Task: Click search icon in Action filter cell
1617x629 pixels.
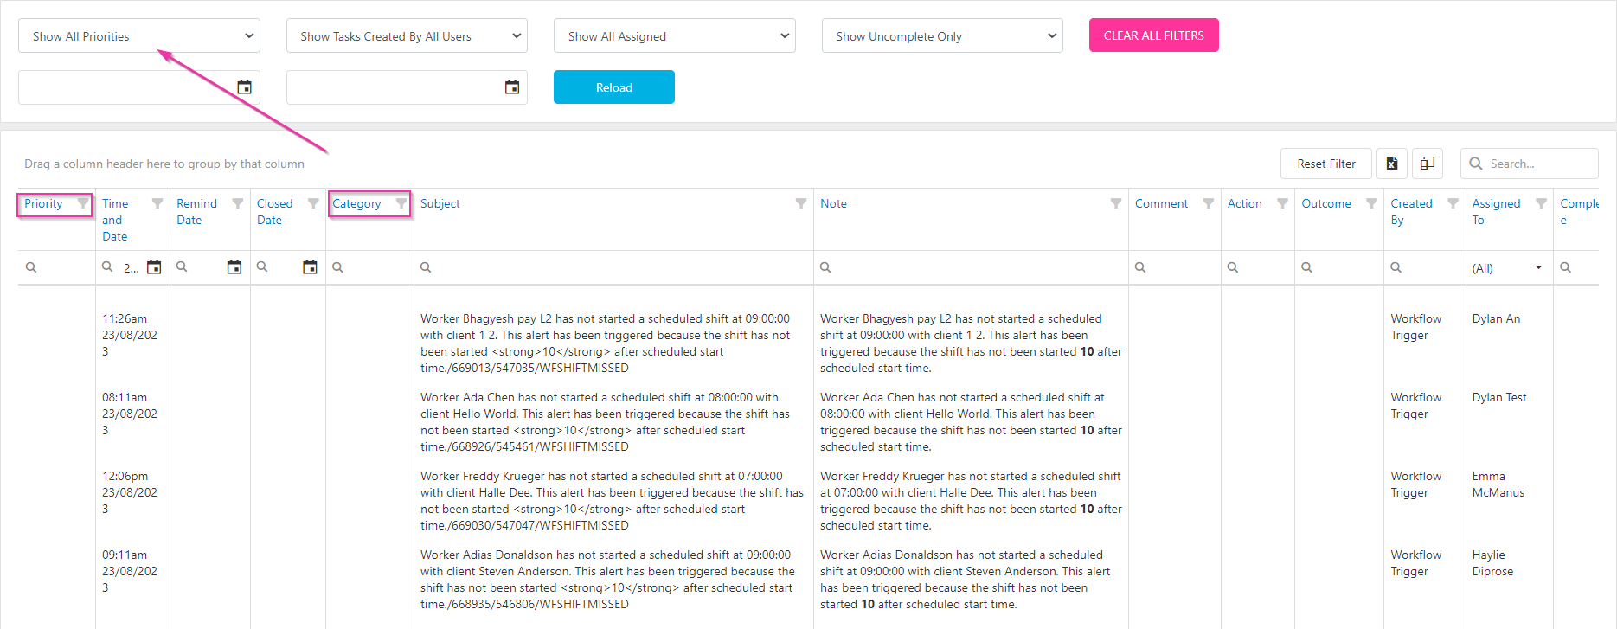Action: [x=1233, y=267]
